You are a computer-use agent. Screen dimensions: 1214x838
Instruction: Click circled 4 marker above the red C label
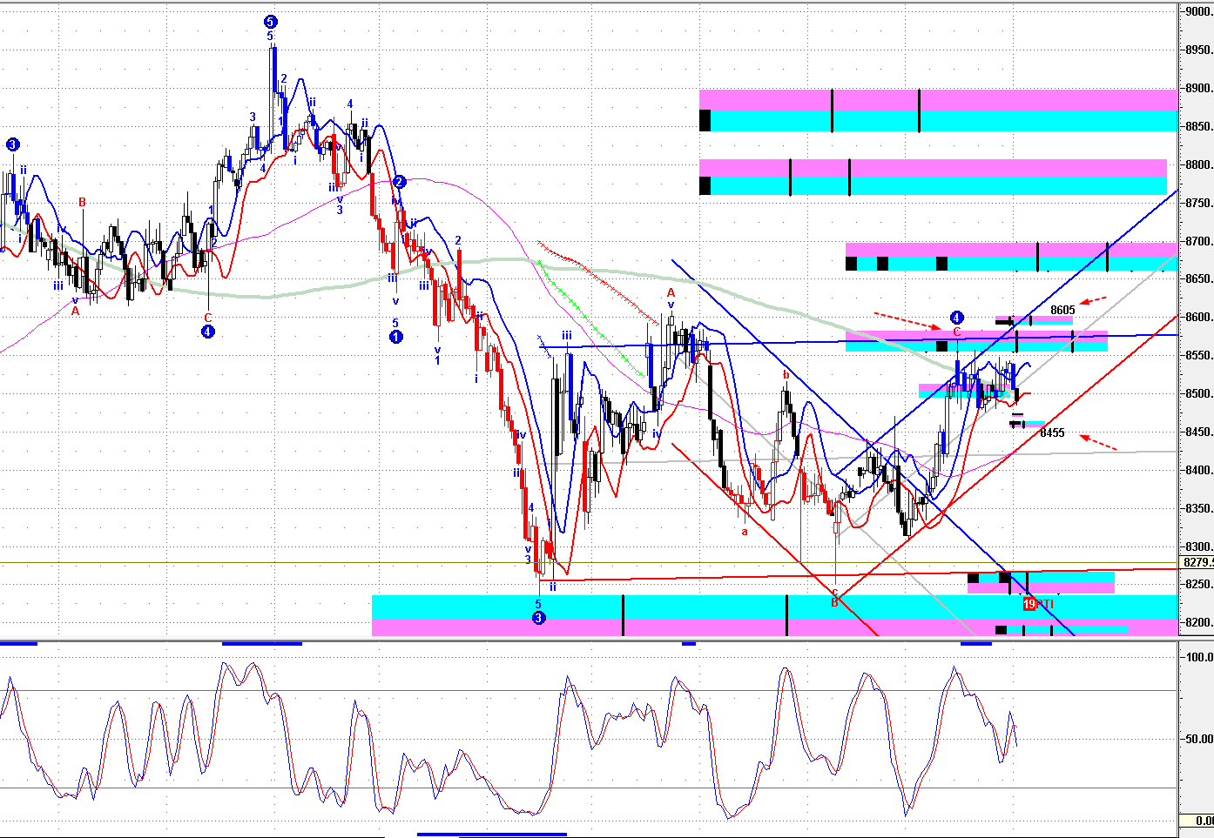(956, 318)
